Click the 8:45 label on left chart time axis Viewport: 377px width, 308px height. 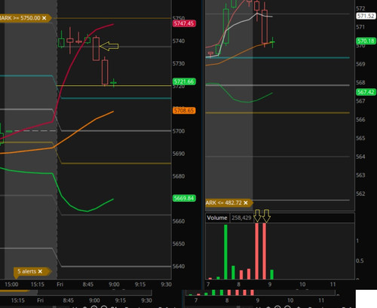pyautogui.click(x=88, y=285)
